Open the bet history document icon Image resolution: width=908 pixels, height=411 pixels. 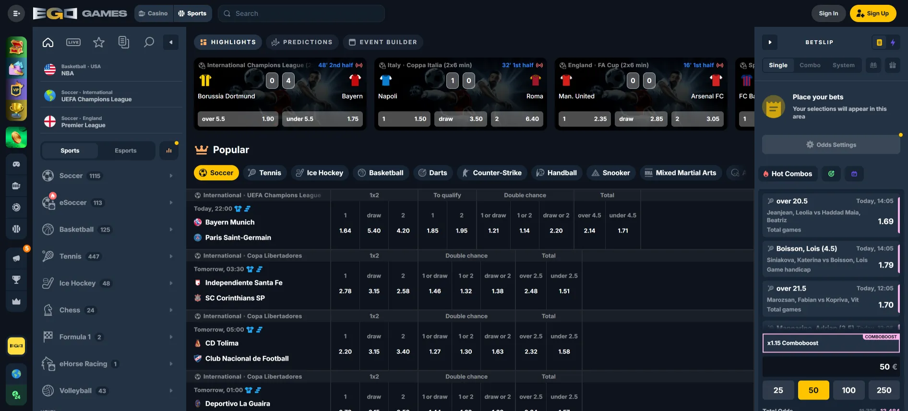pos(124,42)
